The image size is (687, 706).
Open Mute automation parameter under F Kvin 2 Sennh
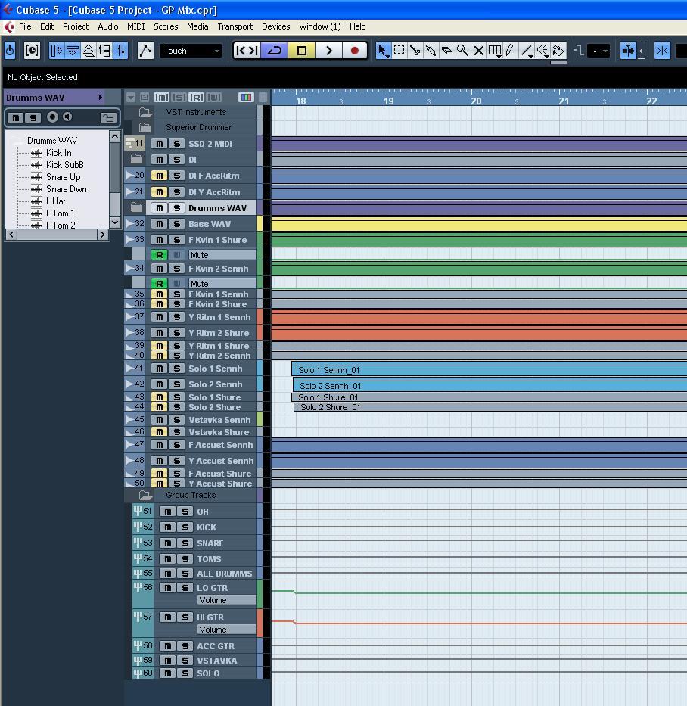pos(222,284)
